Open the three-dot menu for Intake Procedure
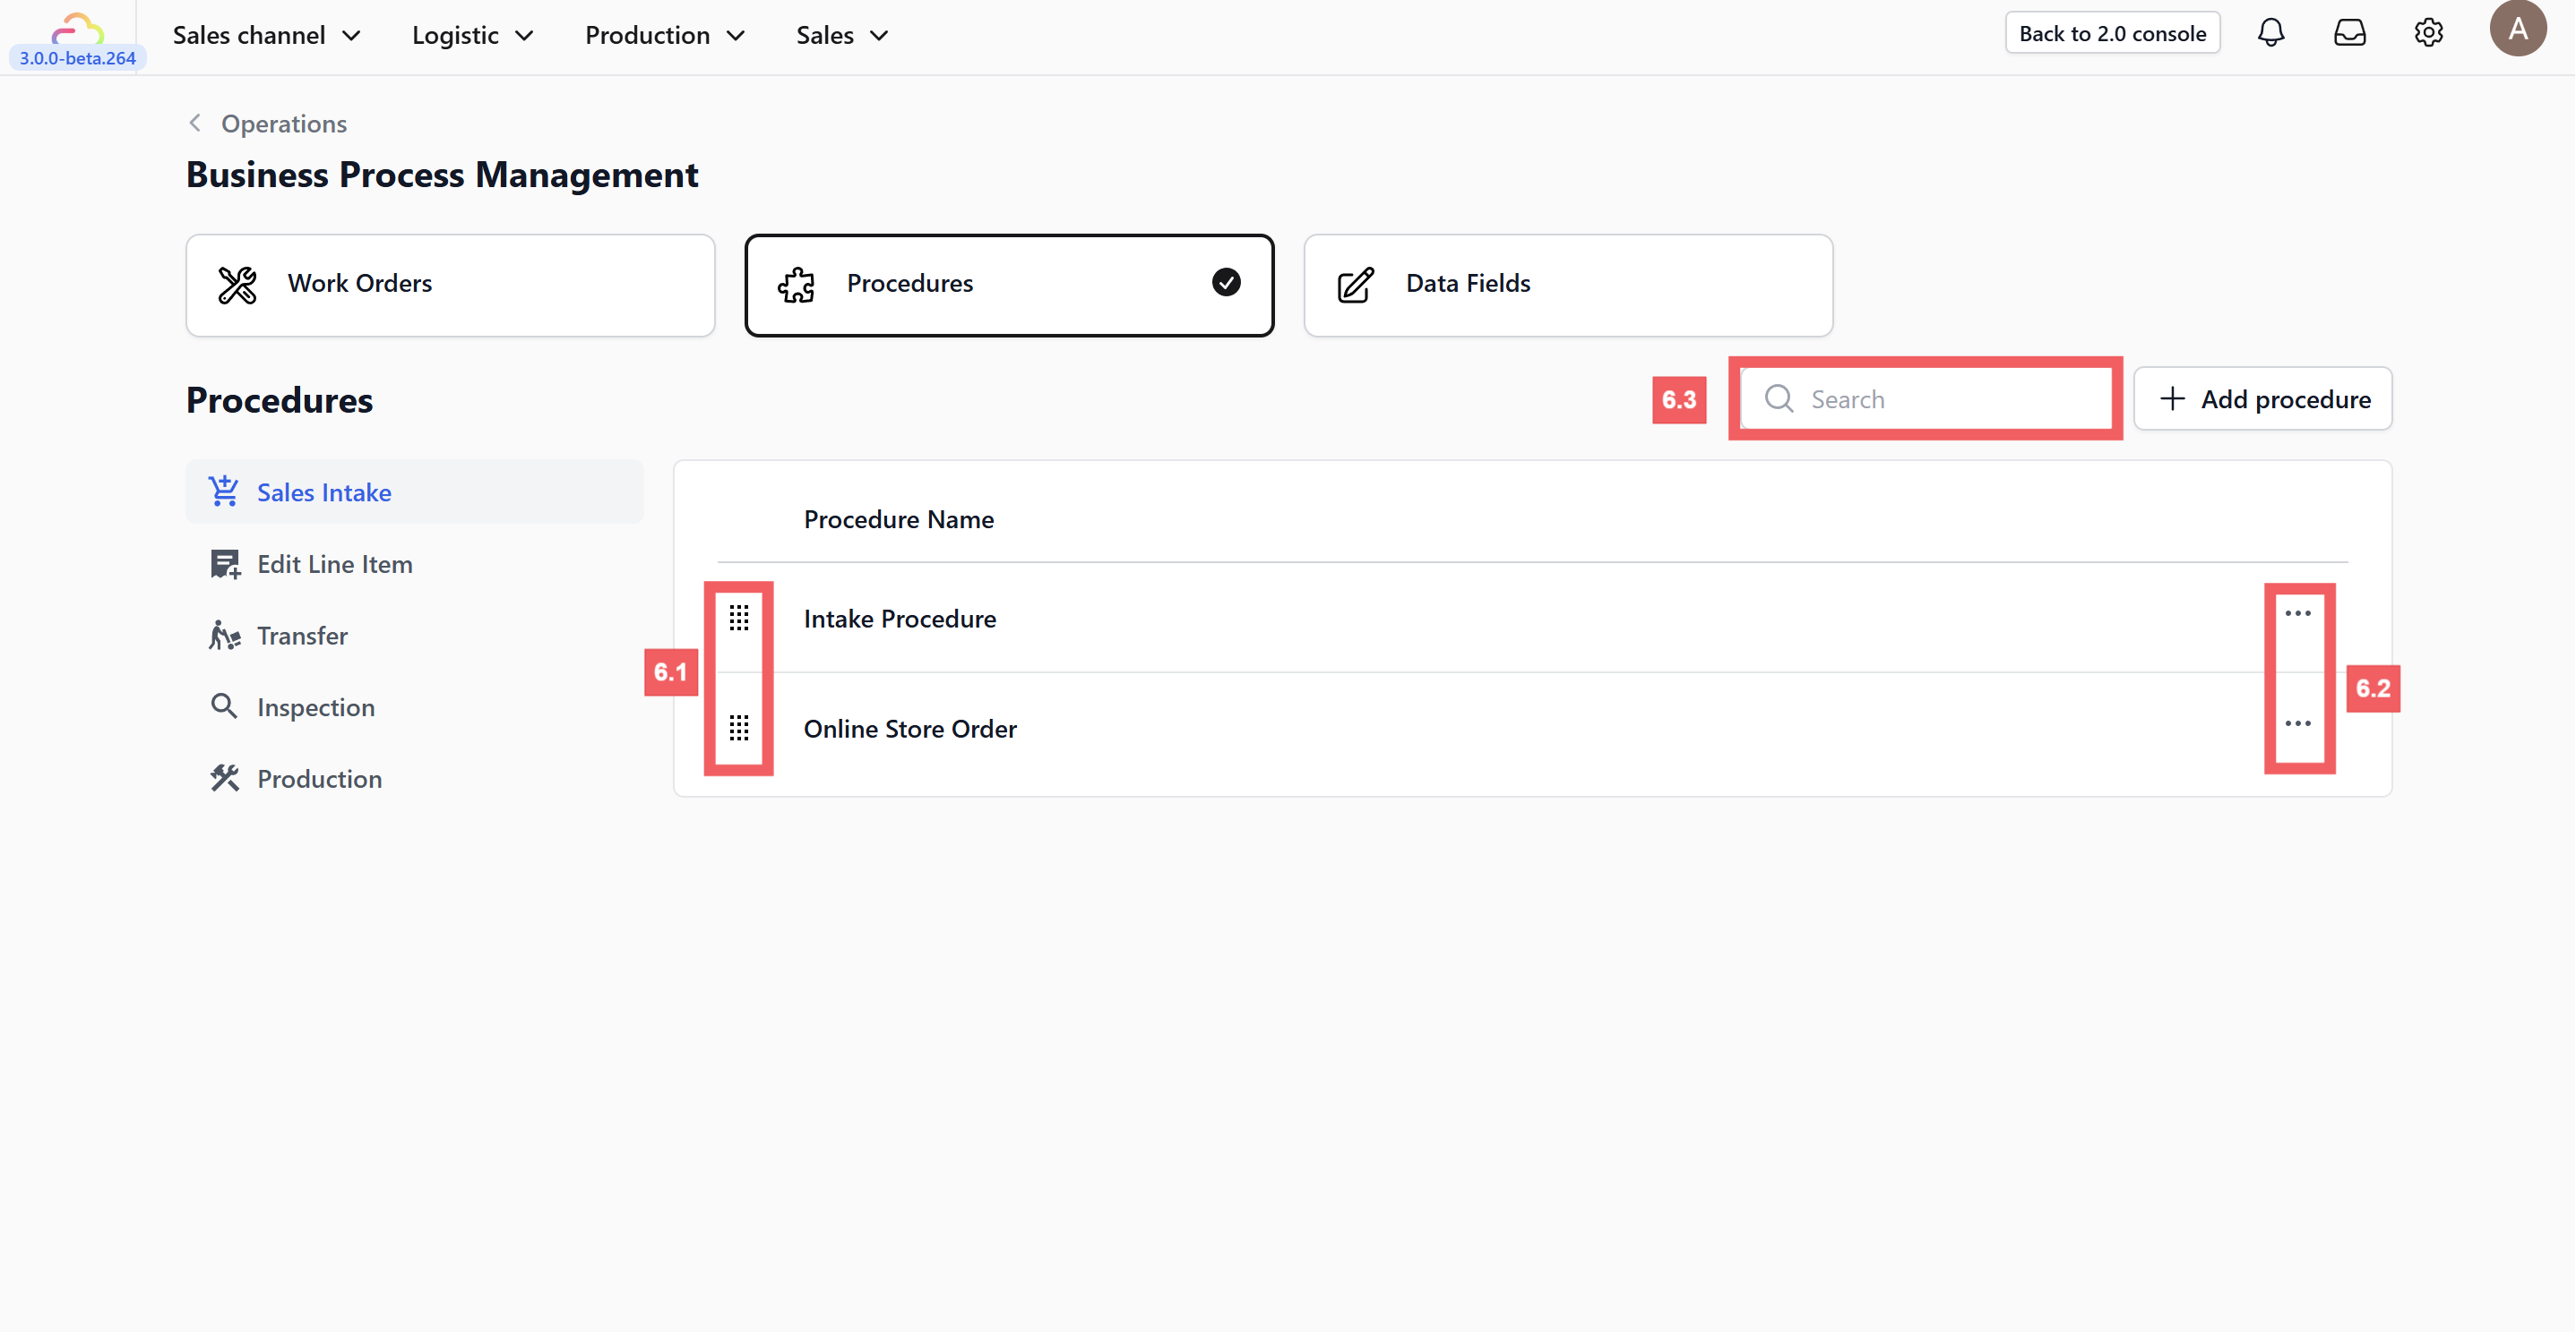Viewport: 2576px width, 1333px height. click(2298, 613)
